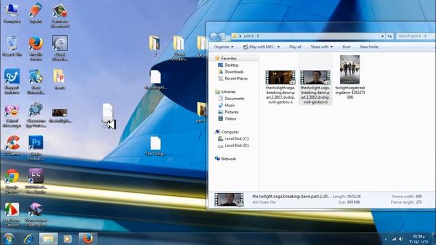Select the 'part 4' folder on desktop
Viewport: 436px width, 245px height.
[201, 112]
